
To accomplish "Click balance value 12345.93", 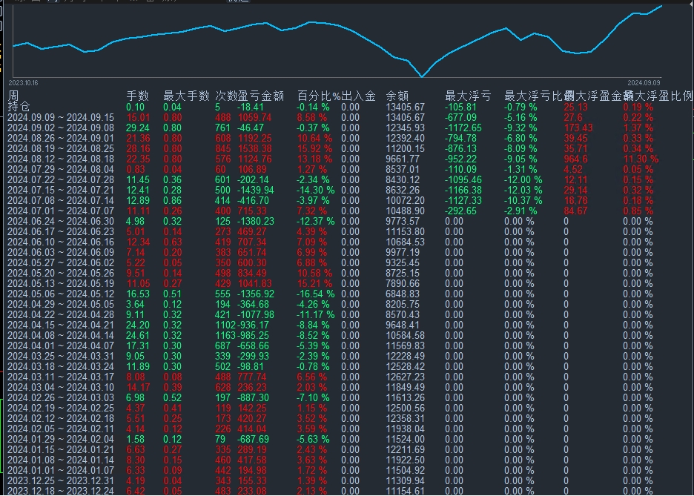I will tap(405, 128).
